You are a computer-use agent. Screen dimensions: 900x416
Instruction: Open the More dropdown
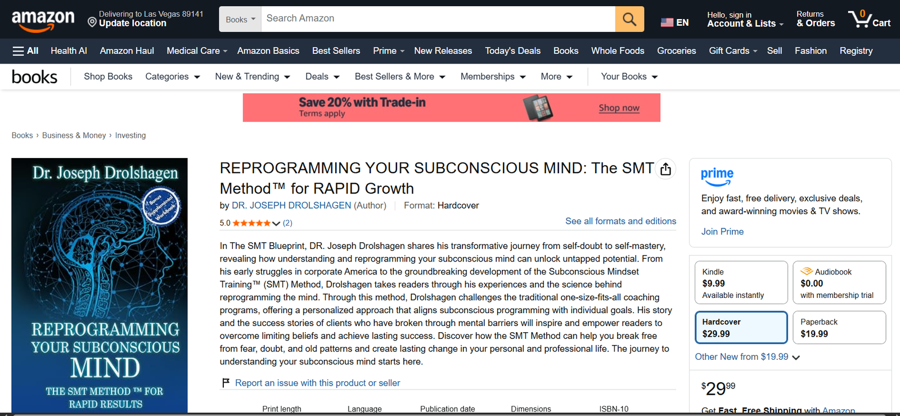[x=556, y=76]
